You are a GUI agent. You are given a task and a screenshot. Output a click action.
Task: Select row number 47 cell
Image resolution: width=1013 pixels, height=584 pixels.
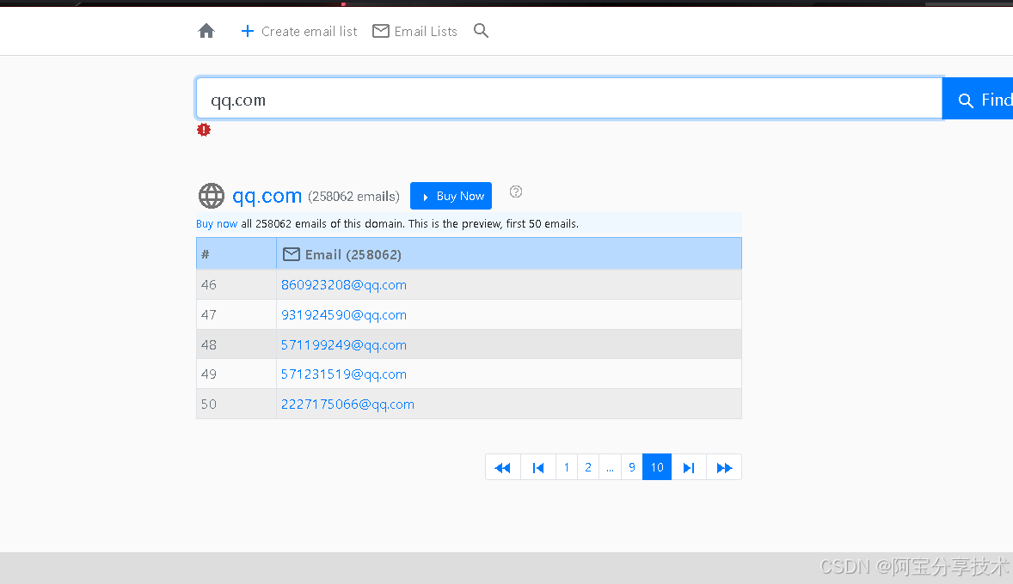click(236, 315)
